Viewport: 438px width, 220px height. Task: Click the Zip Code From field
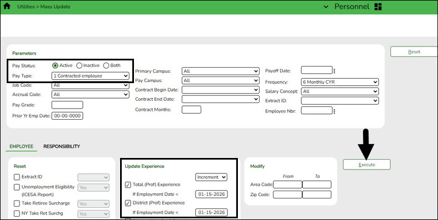pyautogui.click(x=288, y=195)
